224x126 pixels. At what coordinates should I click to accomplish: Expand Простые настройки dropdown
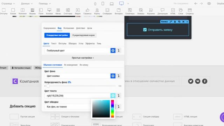tap(83, 58)
